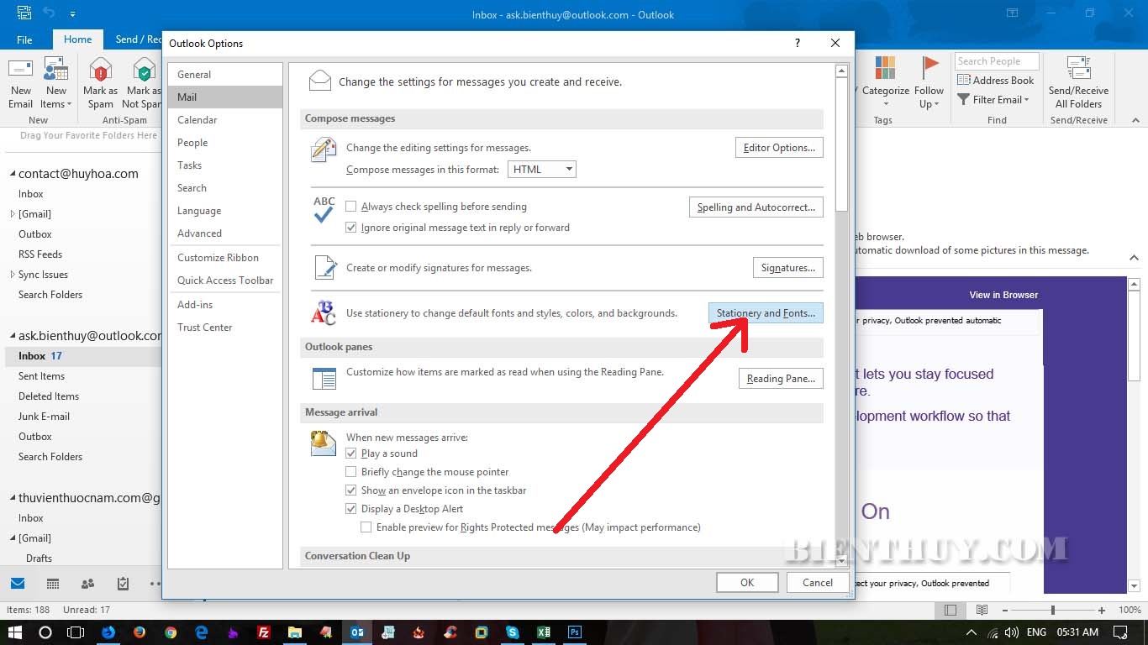Viewport: 1148px width, 645px height.
Task: Open Customize Ribbon options page
Action: (x=225, y=258)
